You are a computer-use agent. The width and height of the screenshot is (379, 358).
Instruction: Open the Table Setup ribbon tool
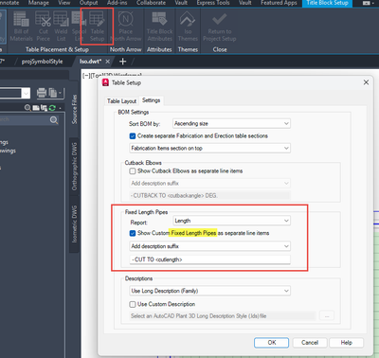point(97,27)
